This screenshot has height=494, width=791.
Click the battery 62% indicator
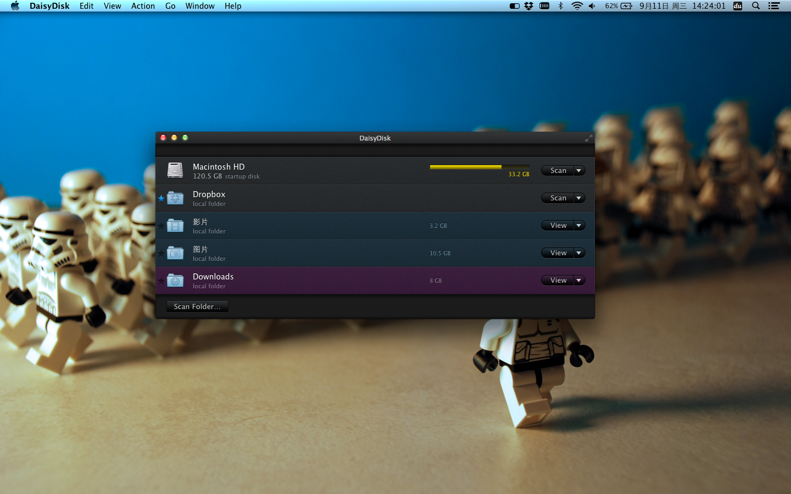click(x=619, y=6)
